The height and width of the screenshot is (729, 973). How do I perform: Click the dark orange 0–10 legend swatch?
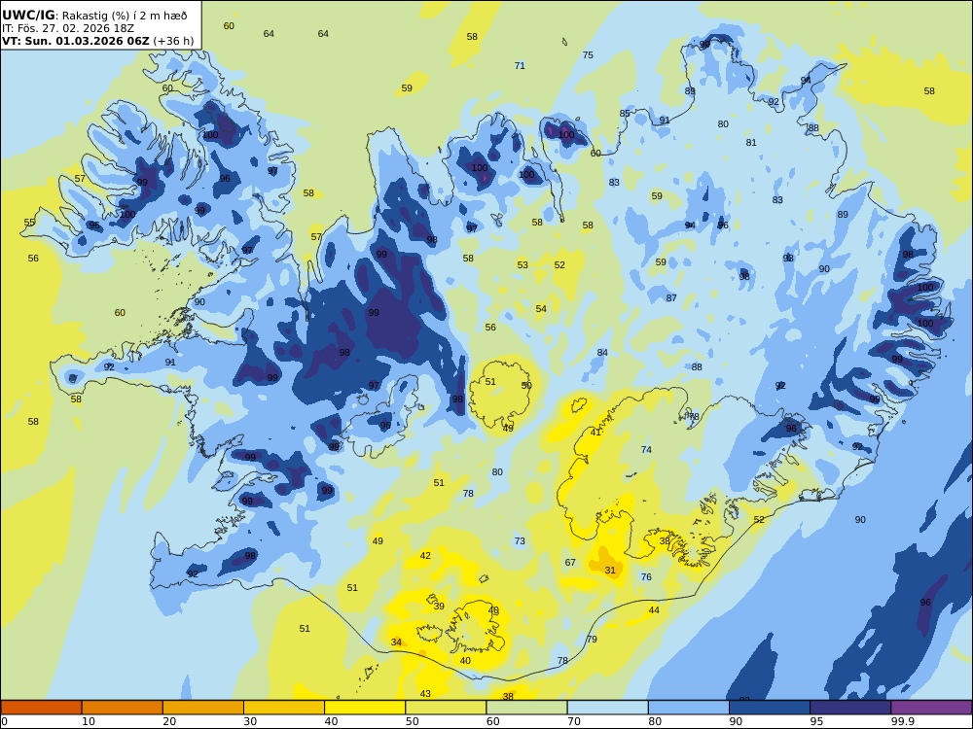coord(41,708)
